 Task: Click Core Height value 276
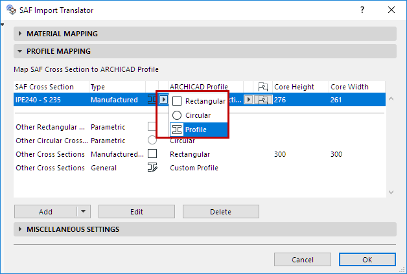[280, 100]
